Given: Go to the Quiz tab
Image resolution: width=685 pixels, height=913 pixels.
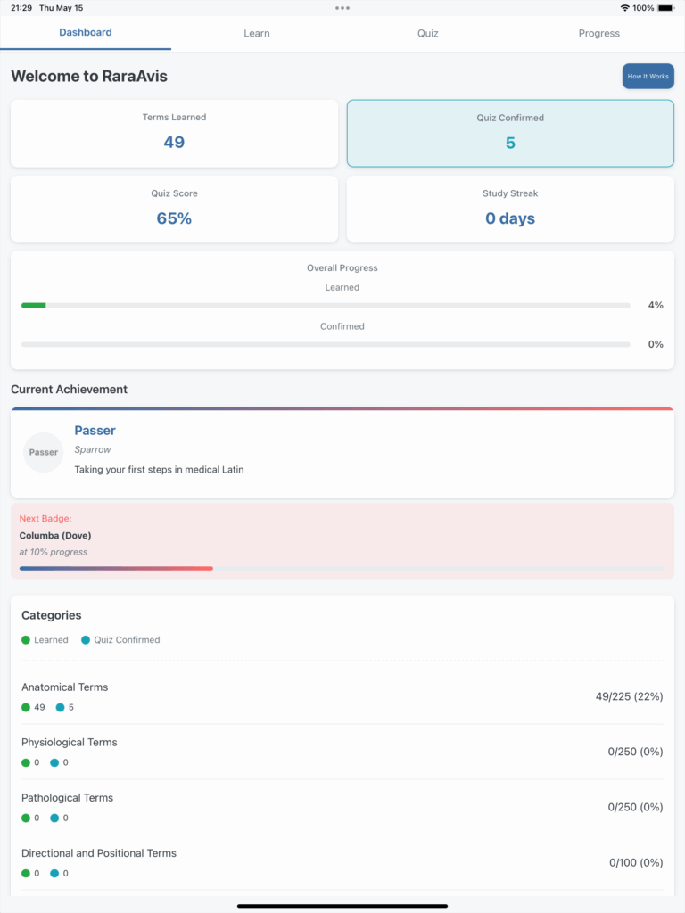Looking at the screenshot, I should 427,34.
